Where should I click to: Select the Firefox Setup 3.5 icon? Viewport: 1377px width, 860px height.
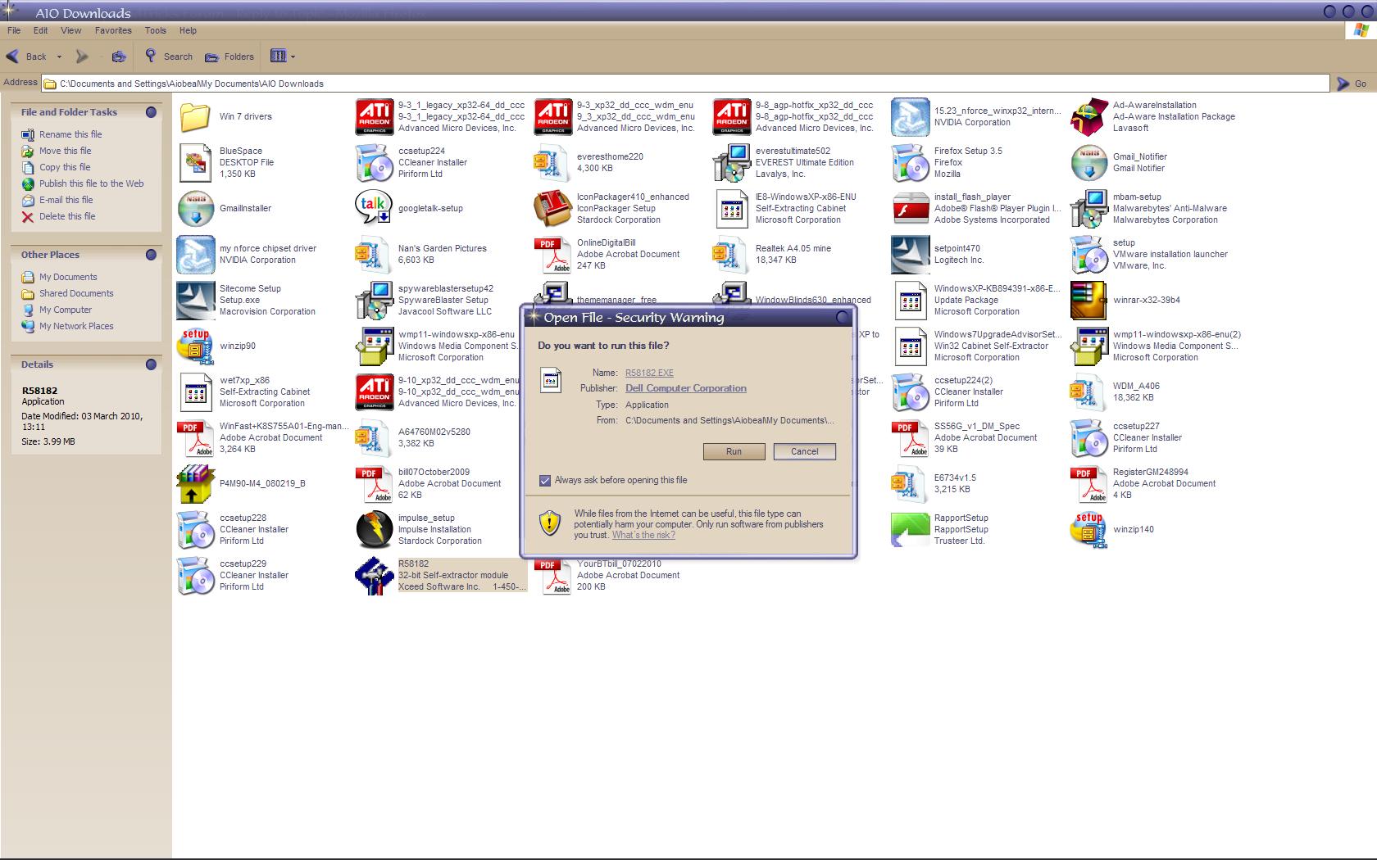910,162
